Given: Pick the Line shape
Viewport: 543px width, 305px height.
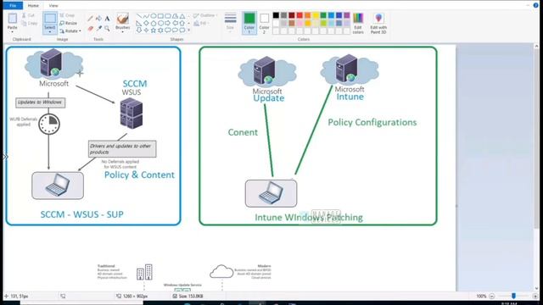Looking at the screenshot, I should 139,16.
